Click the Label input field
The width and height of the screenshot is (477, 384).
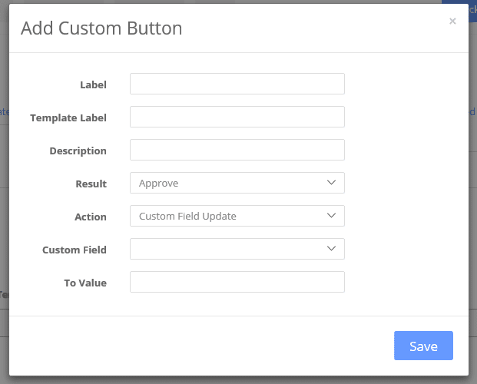click(237, 84)
